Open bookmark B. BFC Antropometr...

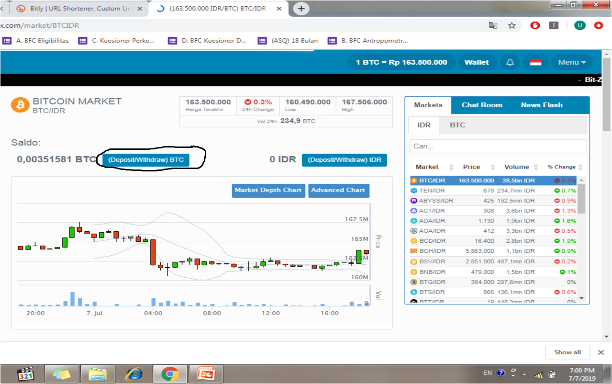coord(368,41)
